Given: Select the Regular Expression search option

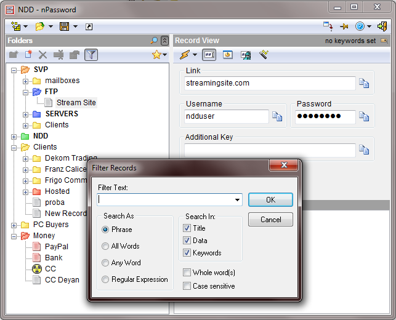Looking at the screenshot, I should tap(105, 279).
